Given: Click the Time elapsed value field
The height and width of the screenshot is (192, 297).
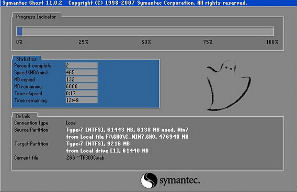Looking at the screenshot, I should [82, 93].
